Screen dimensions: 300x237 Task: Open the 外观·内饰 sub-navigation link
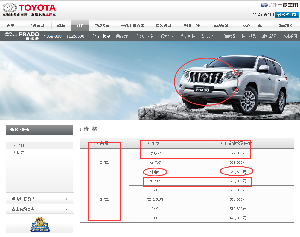[x=145, y=36]
